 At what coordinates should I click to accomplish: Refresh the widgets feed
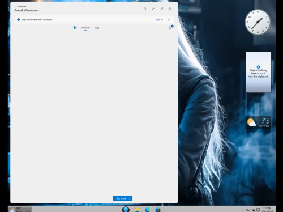[145, 9]
